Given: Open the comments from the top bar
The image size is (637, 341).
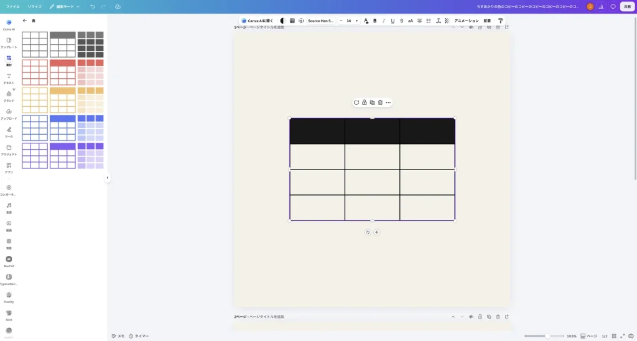Looking at the screenshot, I should tap(613, 6).
